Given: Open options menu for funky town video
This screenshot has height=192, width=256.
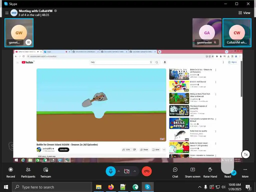Looking at the screenshot, I should pyautogui.click(x=216, y=131).
